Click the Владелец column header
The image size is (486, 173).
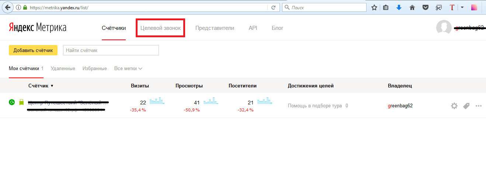[400, 86]
